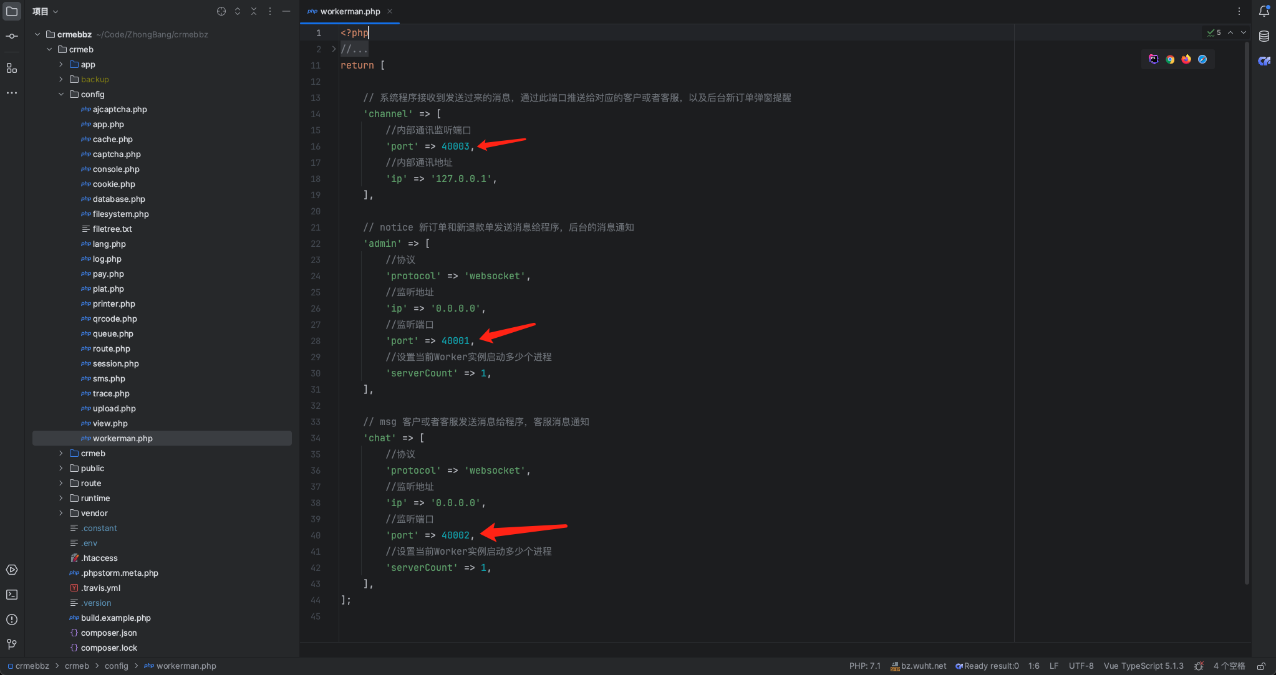Select the workerman.php editor tab
Viewport: 1276px width, 675px height.
[x=350, y=11]
